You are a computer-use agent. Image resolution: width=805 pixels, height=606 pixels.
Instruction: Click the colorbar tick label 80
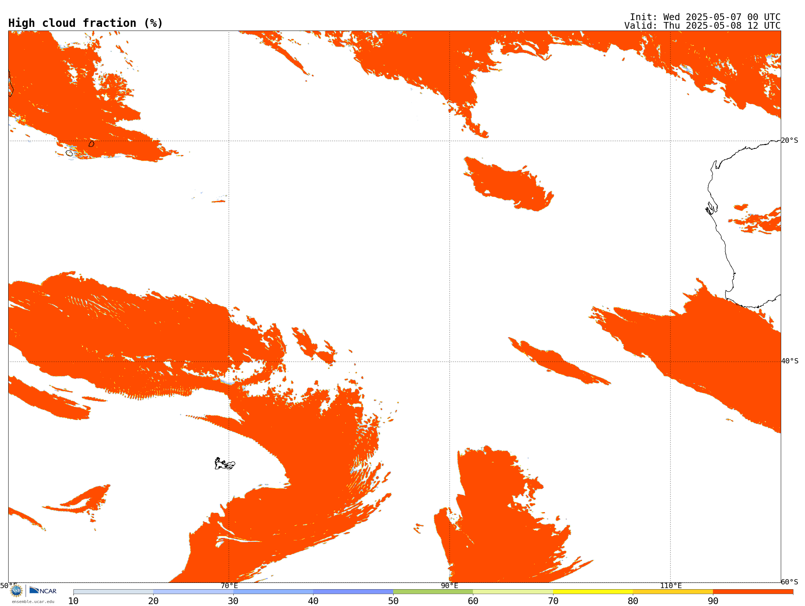click(633, 601)
